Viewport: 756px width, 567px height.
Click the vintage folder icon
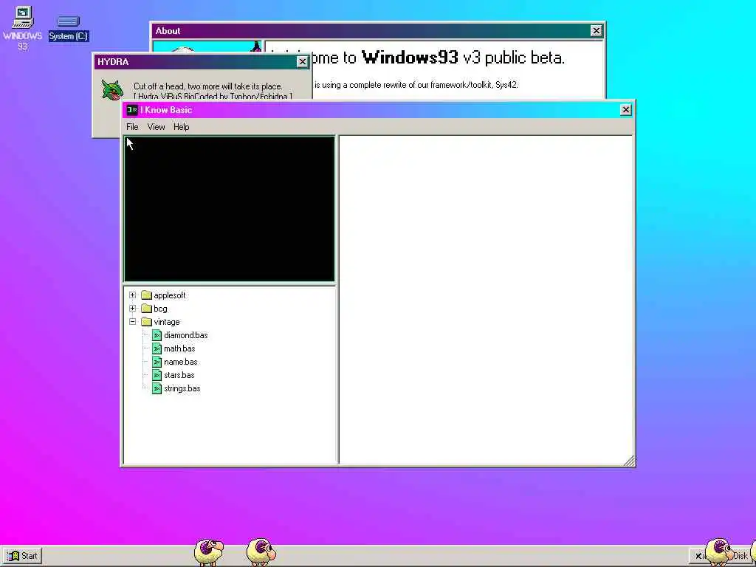point(147,322)
